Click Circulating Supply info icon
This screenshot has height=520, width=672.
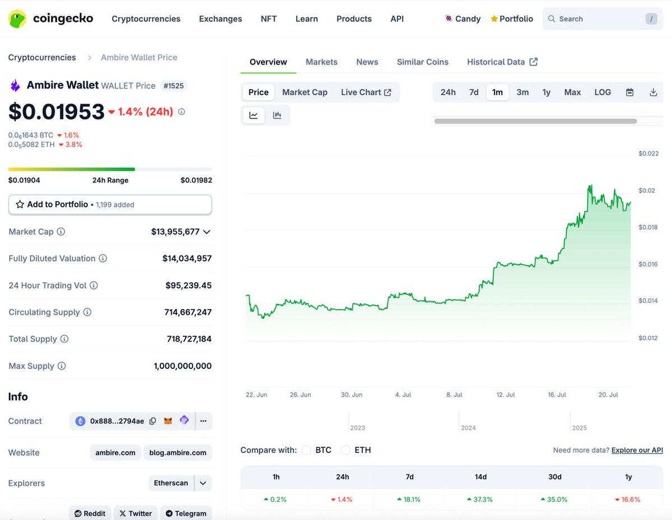[87, 312]
